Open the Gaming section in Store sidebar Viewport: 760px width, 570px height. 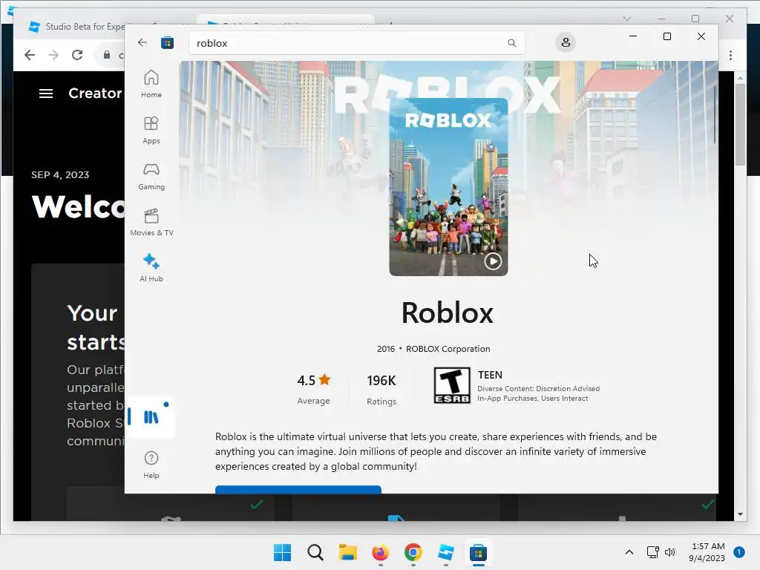click(151, 177)
